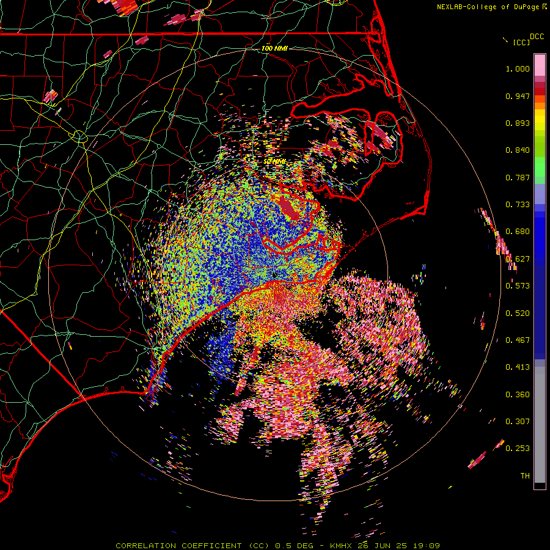Click the 0.520 value on the color scale
Screen dimensions: 550x550
[x=518, y=313]
